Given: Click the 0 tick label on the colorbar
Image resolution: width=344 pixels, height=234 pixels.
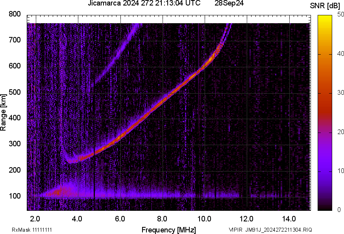Looking at the screenshot, I should coord(339,210).
